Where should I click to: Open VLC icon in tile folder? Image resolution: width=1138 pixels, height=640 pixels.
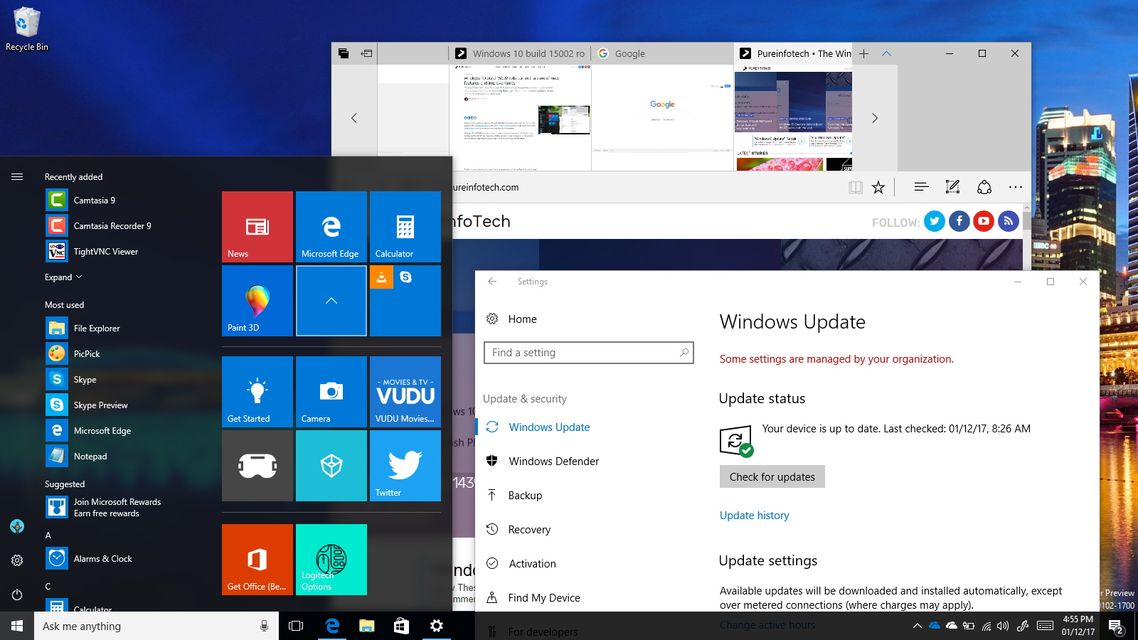[x=381, y=277]
